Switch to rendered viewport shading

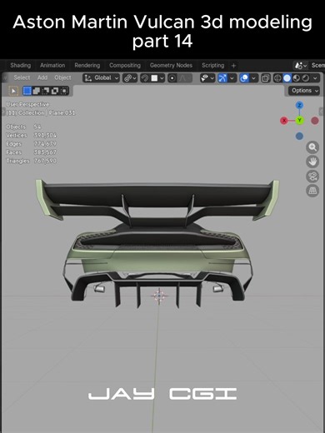[305, 78]
